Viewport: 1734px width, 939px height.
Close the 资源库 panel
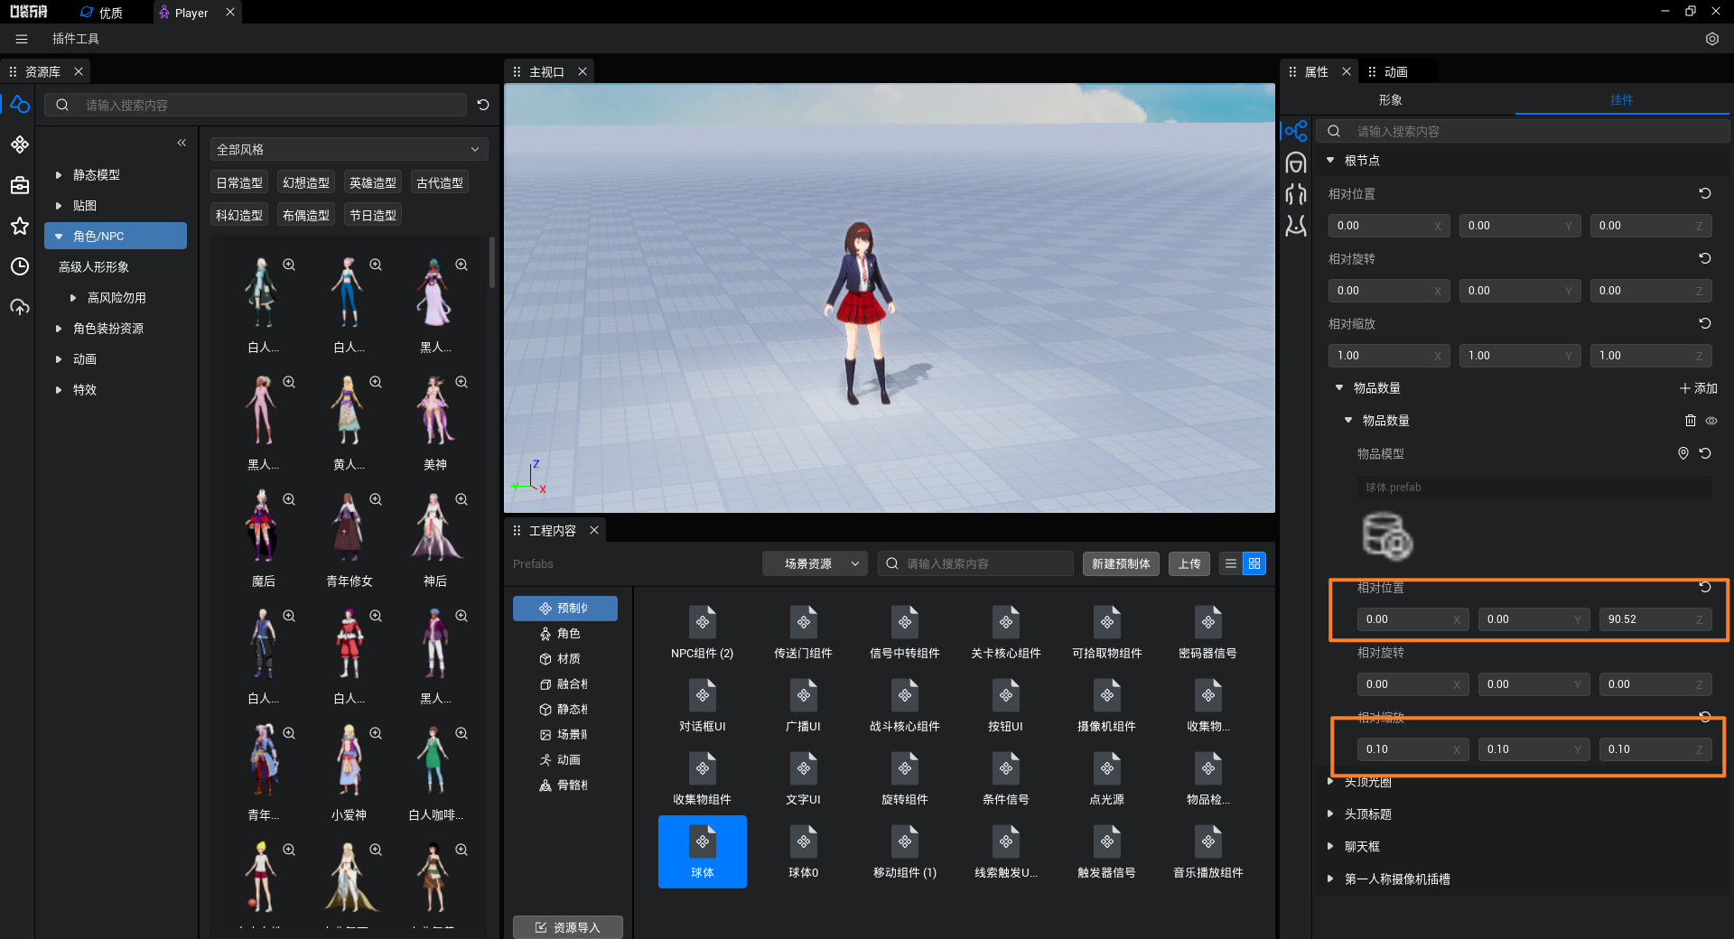(79, 71)
